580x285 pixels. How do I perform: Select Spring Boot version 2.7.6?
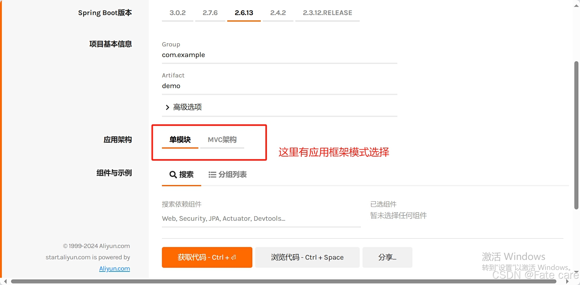click(210, 13)
